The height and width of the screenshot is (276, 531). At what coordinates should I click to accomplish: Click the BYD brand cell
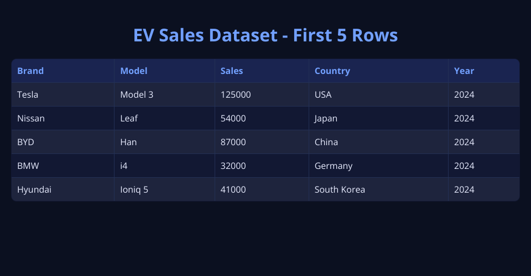(x=26, y=142)
